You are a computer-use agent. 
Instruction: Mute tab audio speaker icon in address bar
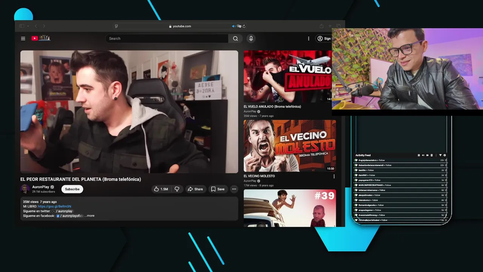click(234, 26)
